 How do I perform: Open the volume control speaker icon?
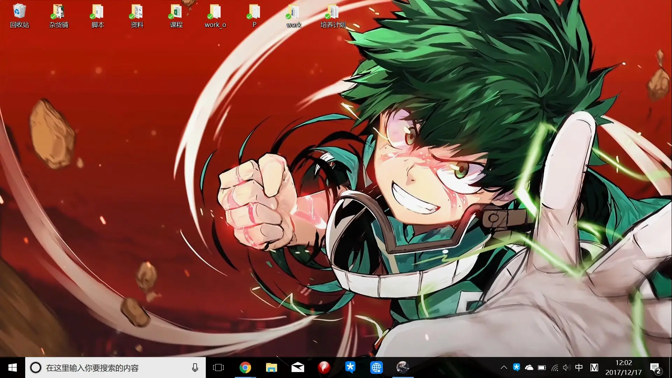pos(567,367)
